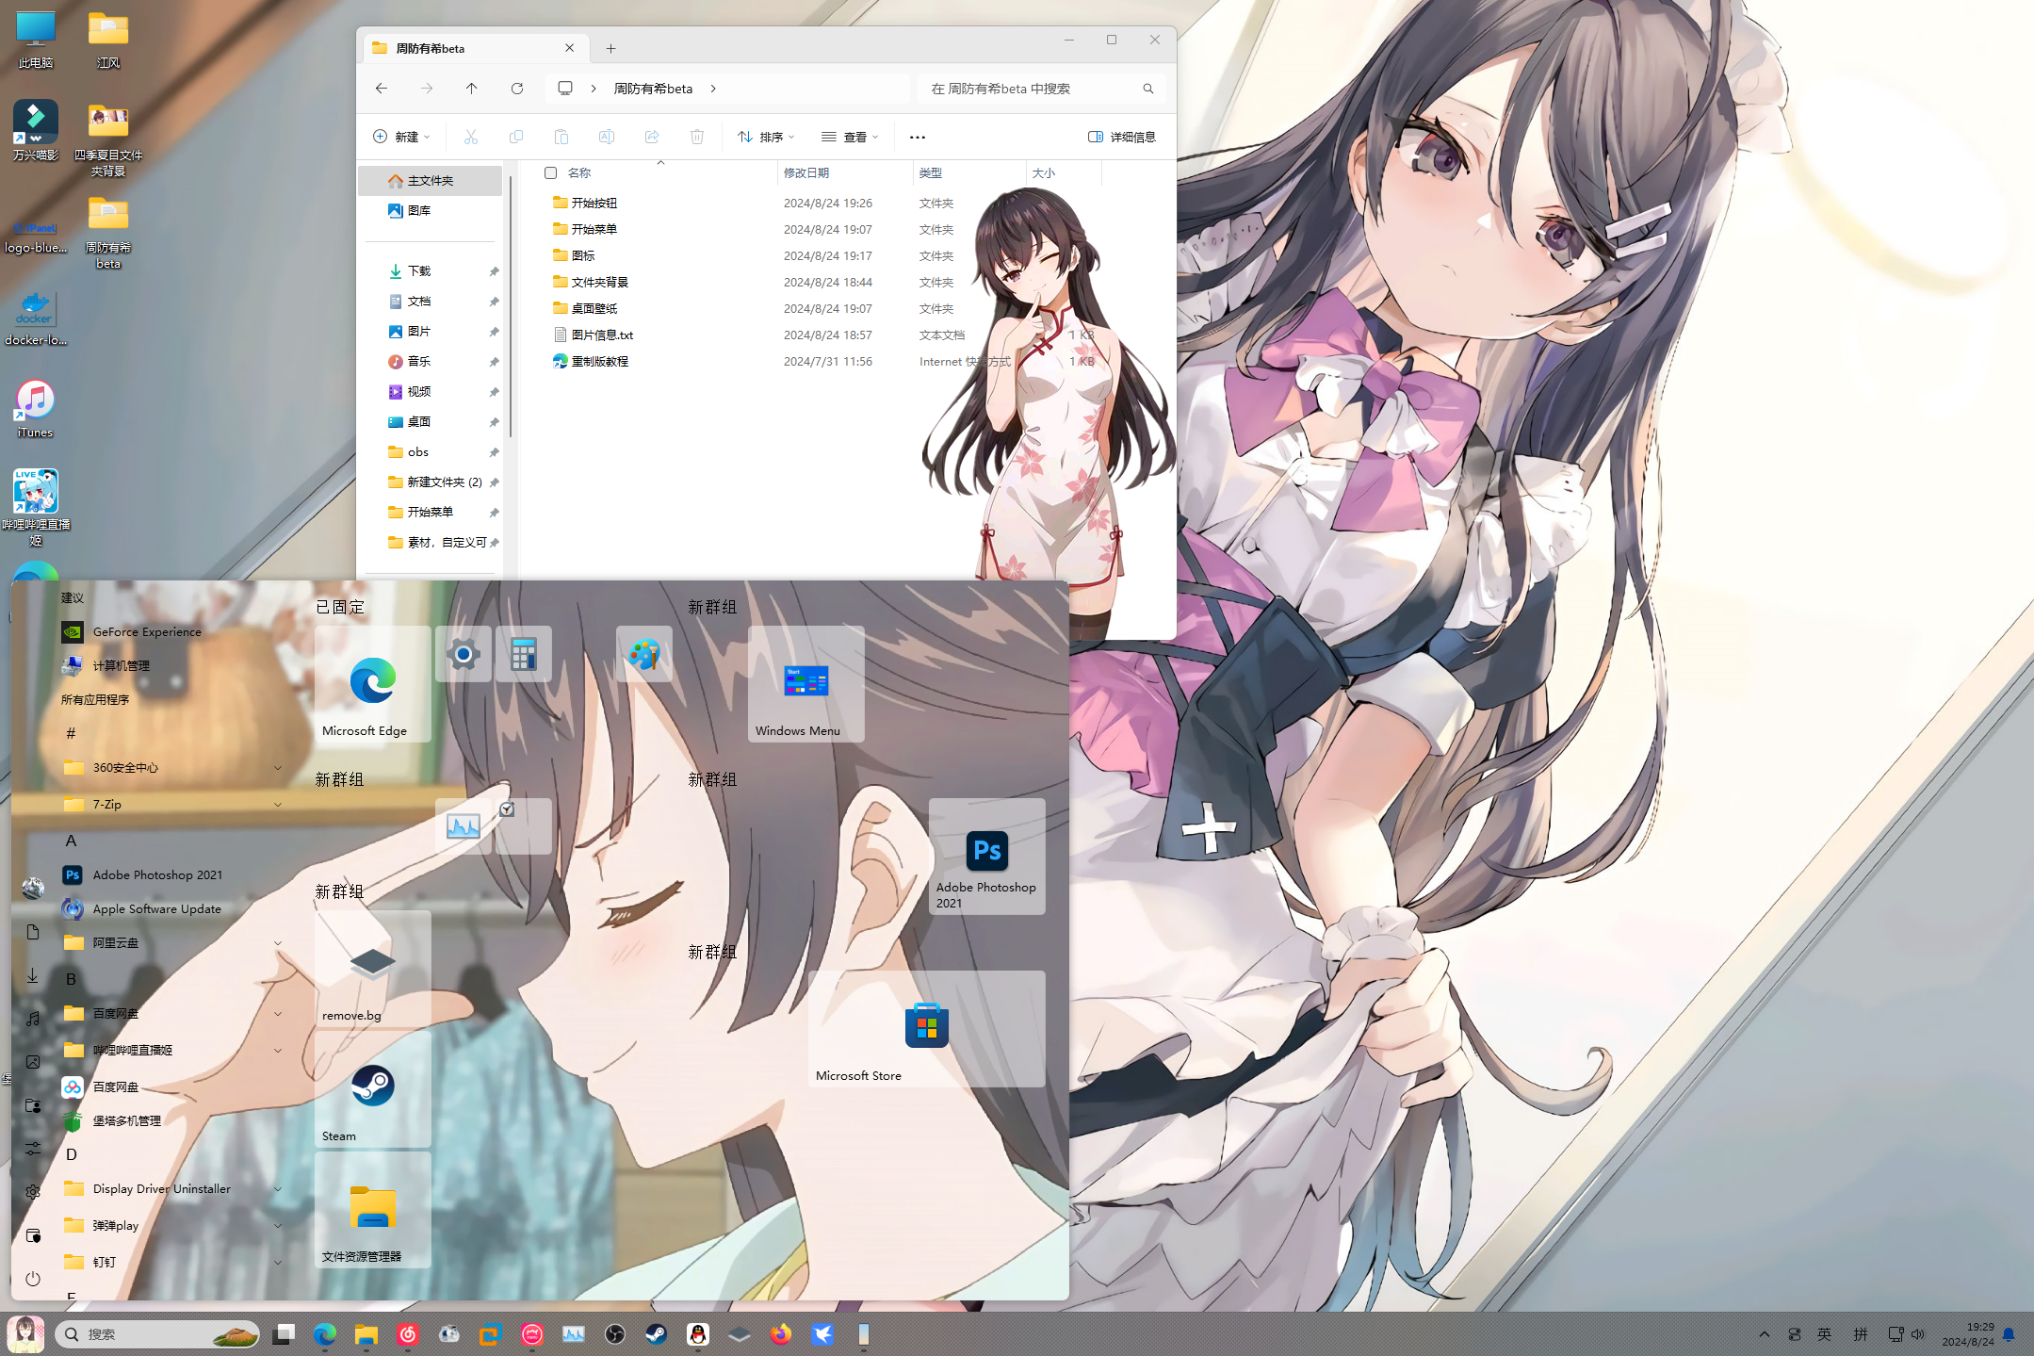Open the Steam tile in start menu
Viewport: 2034px width, 1356px height.
click(x=372, y=1089)
